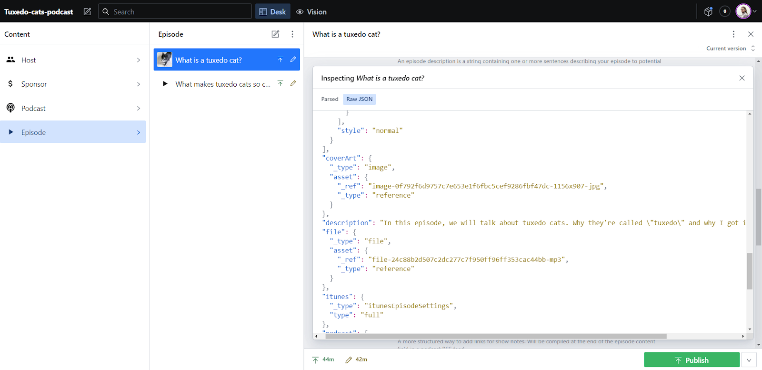The height and width of the screenshot is (370, 762).
Task: Click the create new Episode icon
Action: (275, 34)
